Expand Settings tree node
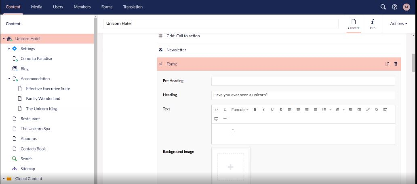The width and height of the screenshot is (417, 184). click(9, 49)
